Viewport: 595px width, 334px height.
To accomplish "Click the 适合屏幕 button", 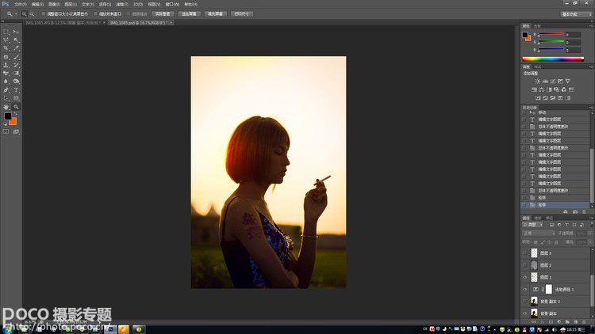I will 189,14.
